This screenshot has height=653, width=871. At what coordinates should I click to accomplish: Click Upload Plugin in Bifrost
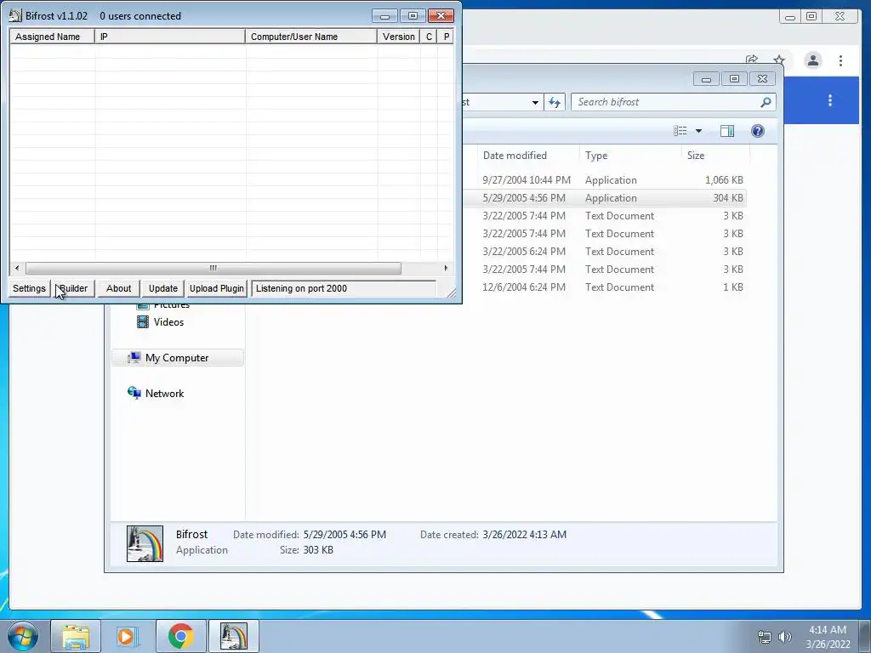click(217, 288)
